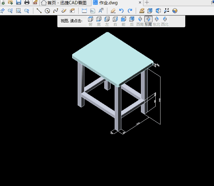Screen dimensions: 214x186
Task: Click the Redo arrow
Action: (x=130, y=11)
